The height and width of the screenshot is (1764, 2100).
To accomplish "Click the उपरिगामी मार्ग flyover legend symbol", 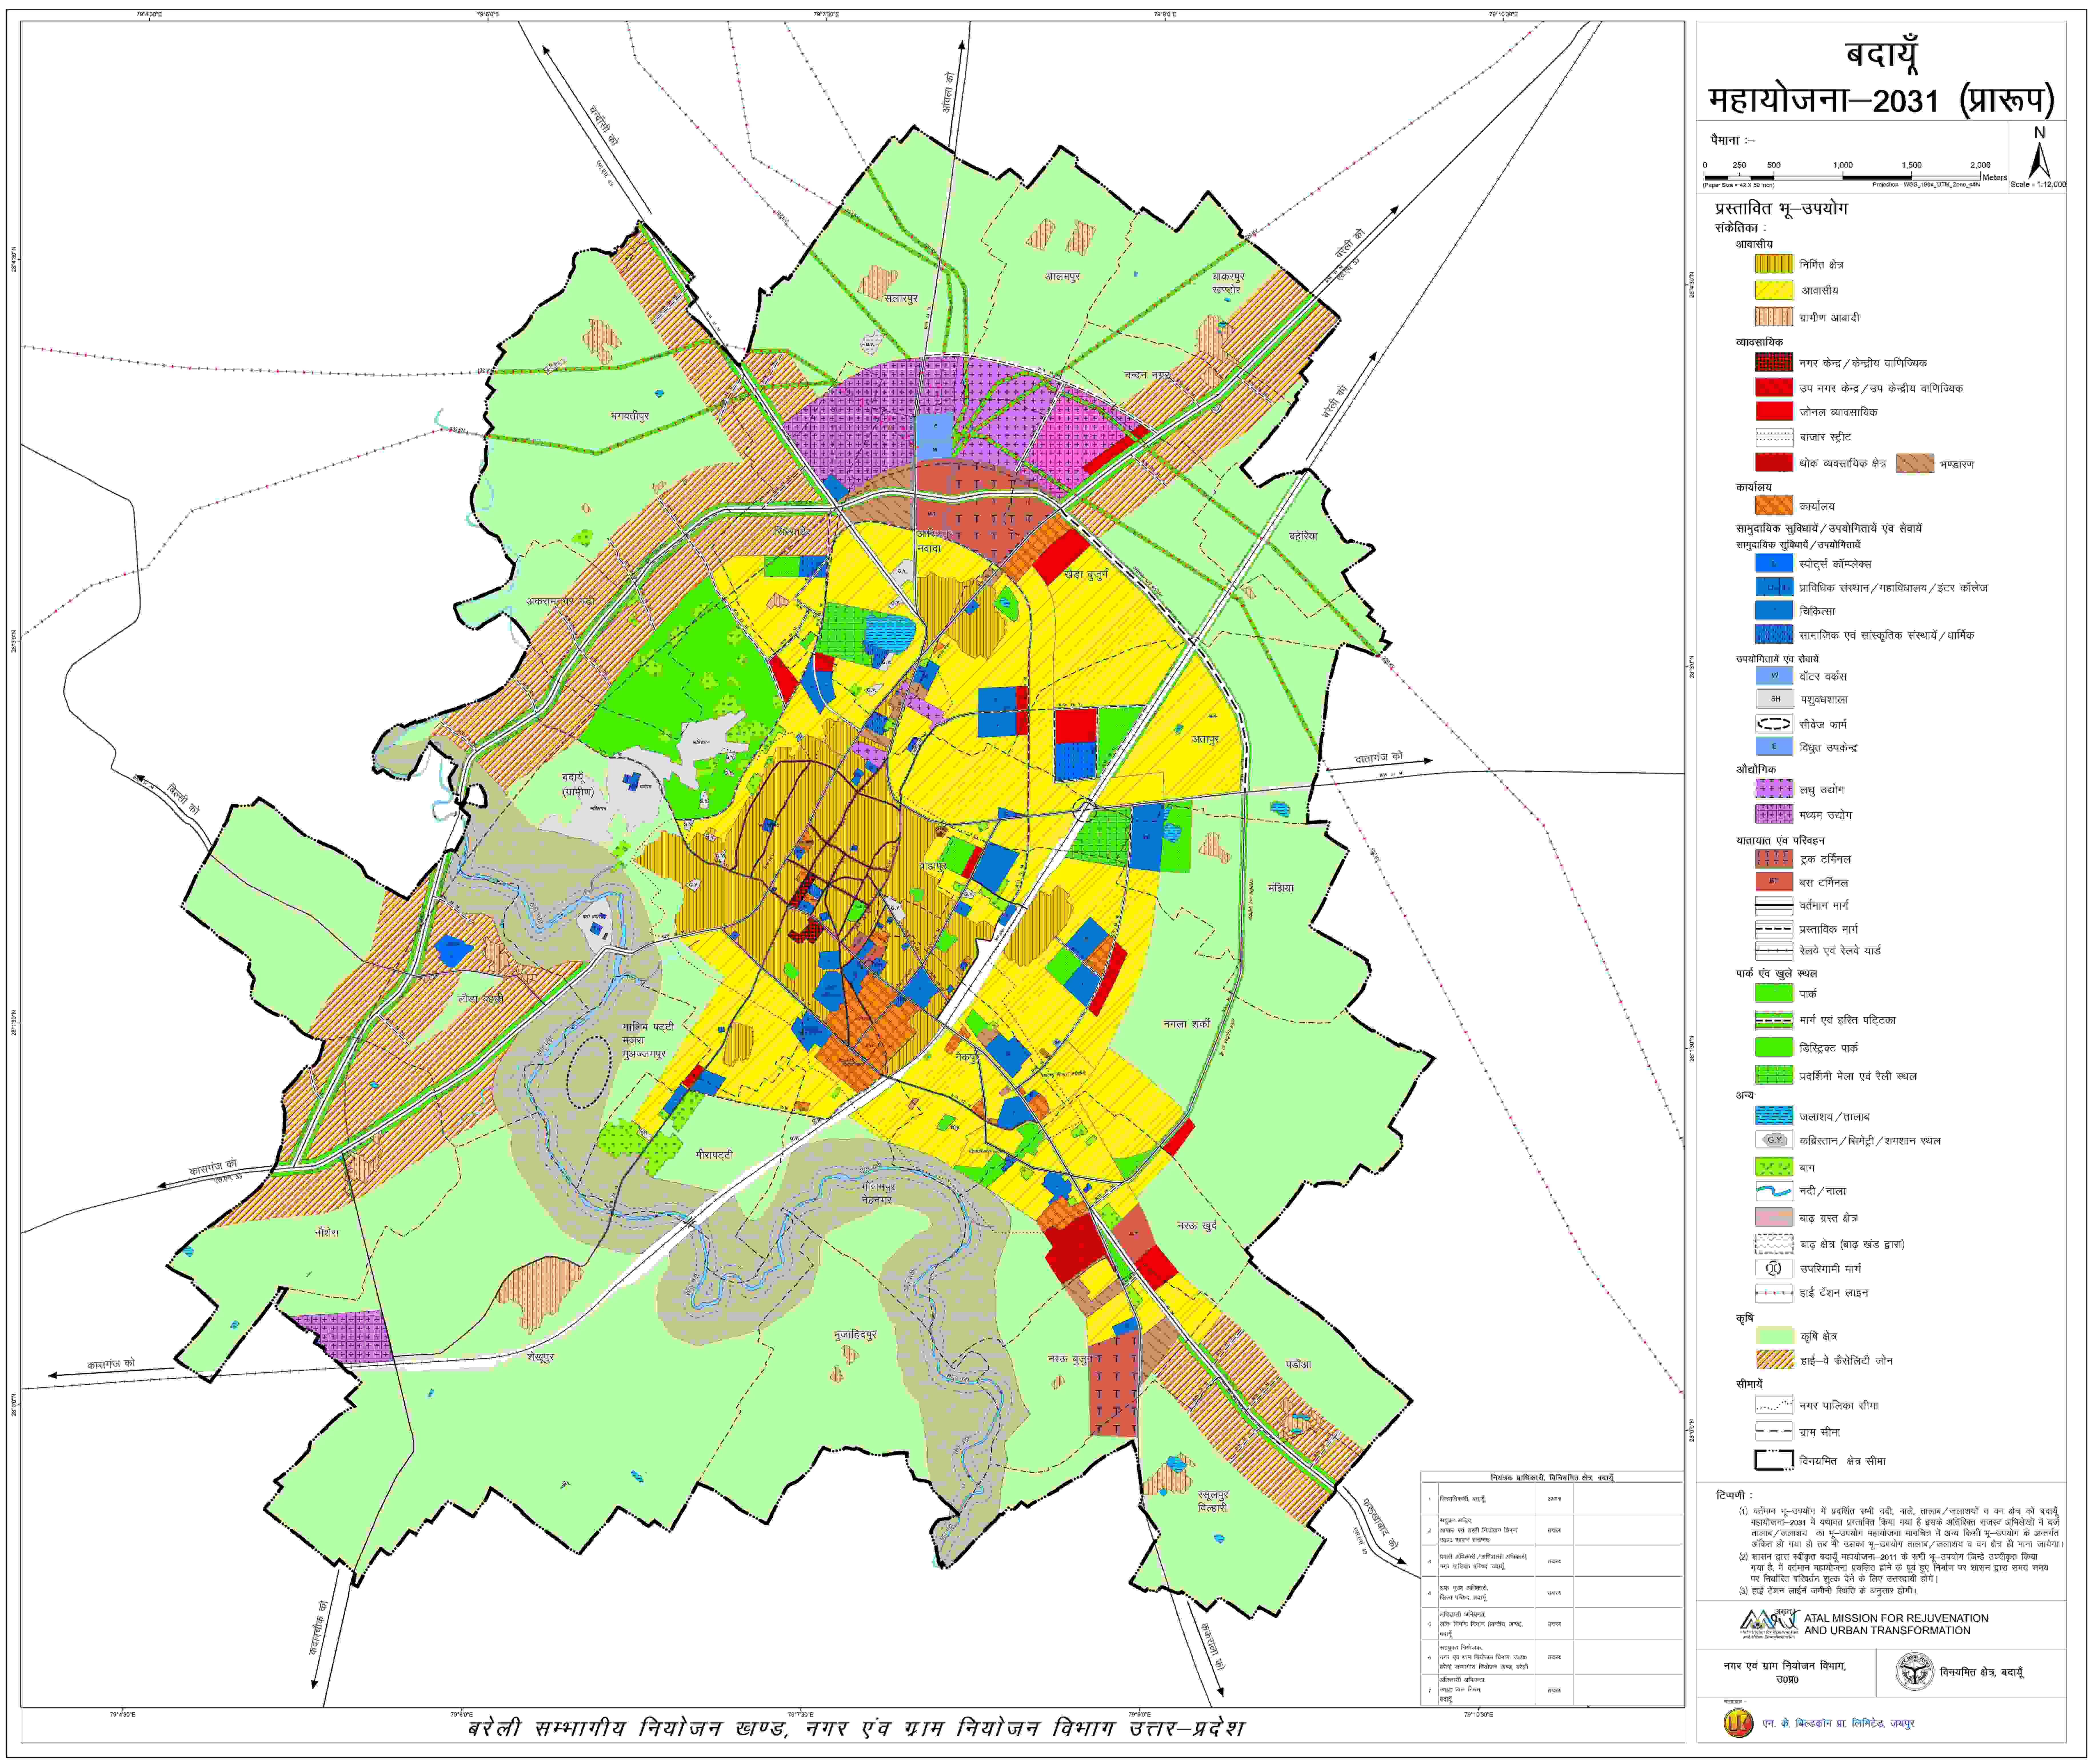I will (1774, 1268).
